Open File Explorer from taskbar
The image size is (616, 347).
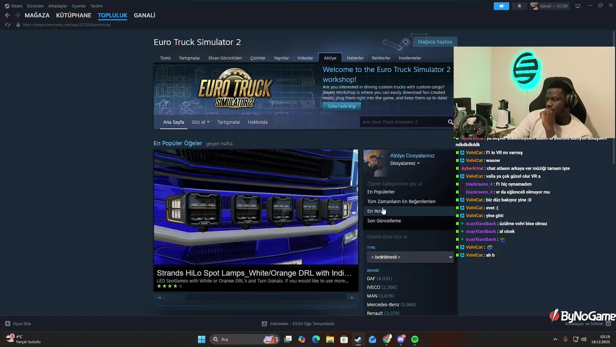coord(330,339)
